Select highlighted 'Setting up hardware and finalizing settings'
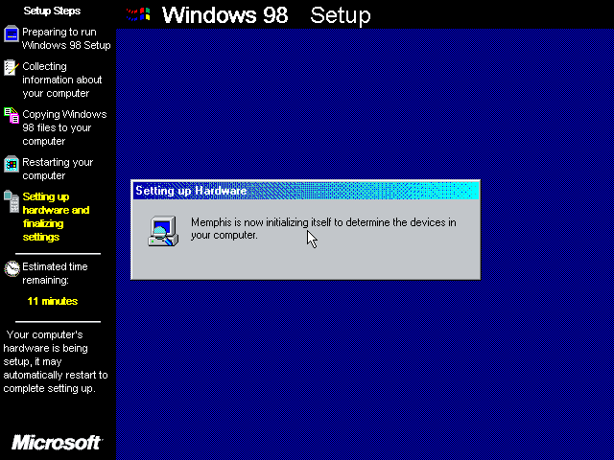This screenshot has width=614, height=460. [56, 217]
